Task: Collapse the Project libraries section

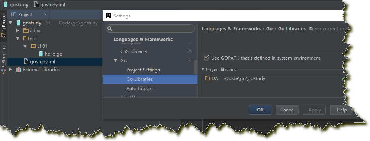Action: point(203,70)
